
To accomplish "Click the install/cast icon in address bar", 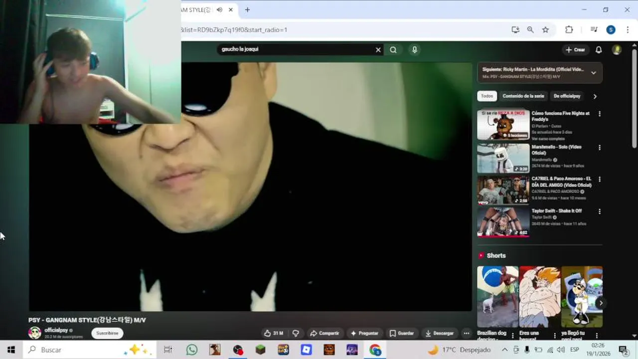I will (x=515, y=30).
